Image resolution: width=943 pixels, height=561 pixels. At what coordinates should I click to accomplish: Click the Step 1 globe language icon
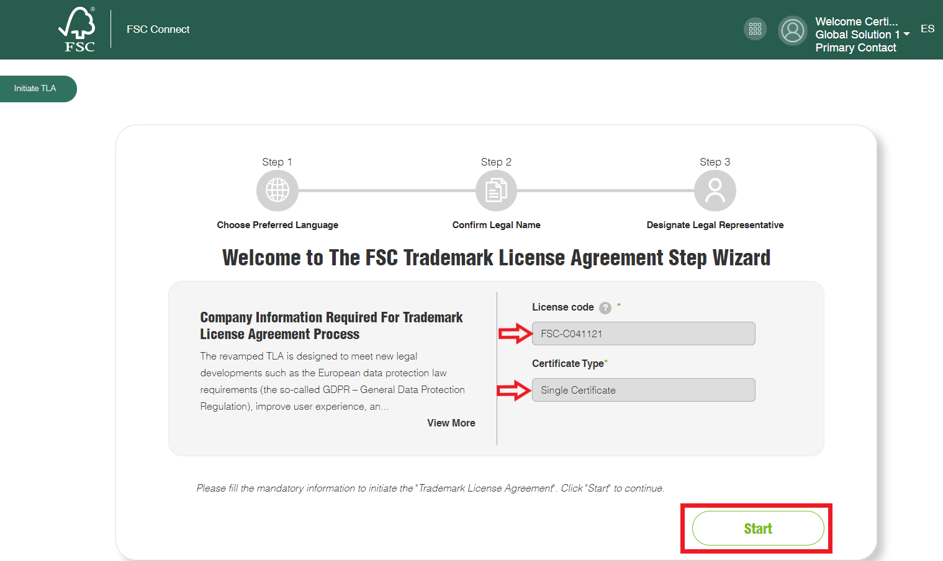coord(277,190)
